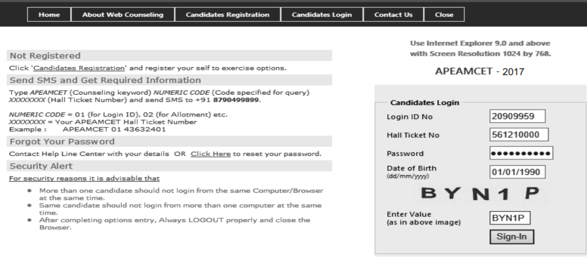The image size is (587, 258).
Task: Click the underlined 'For security reasons' text
Action: tap(84, 179)
